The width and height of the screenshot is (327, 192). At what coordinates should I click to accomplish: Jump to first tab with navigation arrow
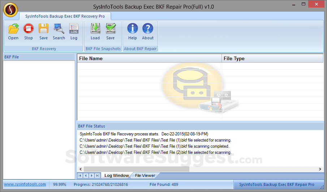pyautogui.click(x=80, y=175)
